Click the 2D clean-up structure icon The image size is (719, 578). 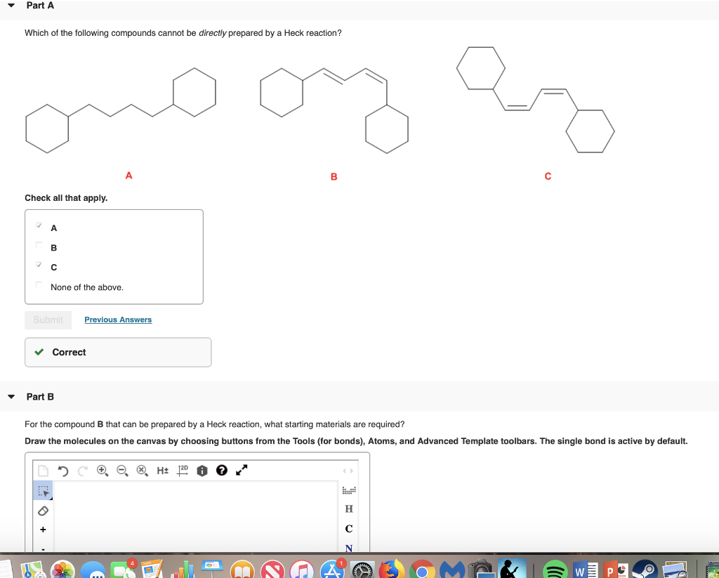(x=182, y=471)
